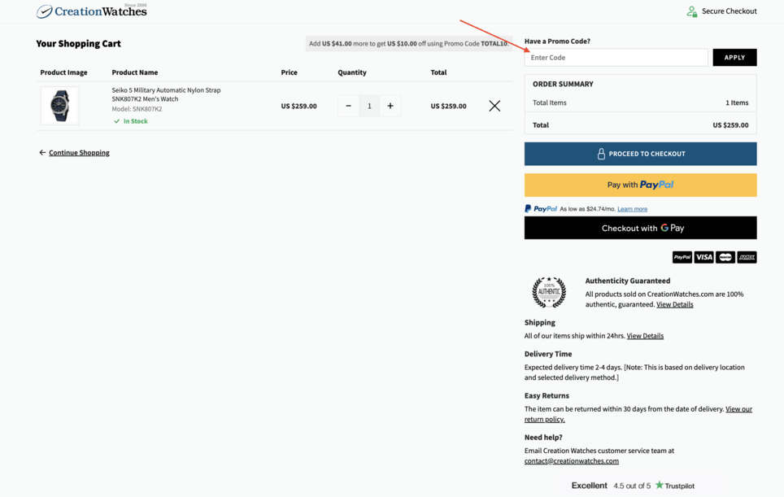Decrease quantity with the minus button
Screen dimensions: 784x497
pyautogui.click(x=349, y=106)
